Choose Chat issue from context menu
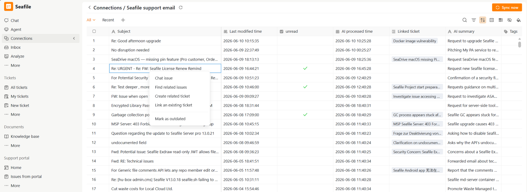The image size is (527, 192). click(180, 78)
